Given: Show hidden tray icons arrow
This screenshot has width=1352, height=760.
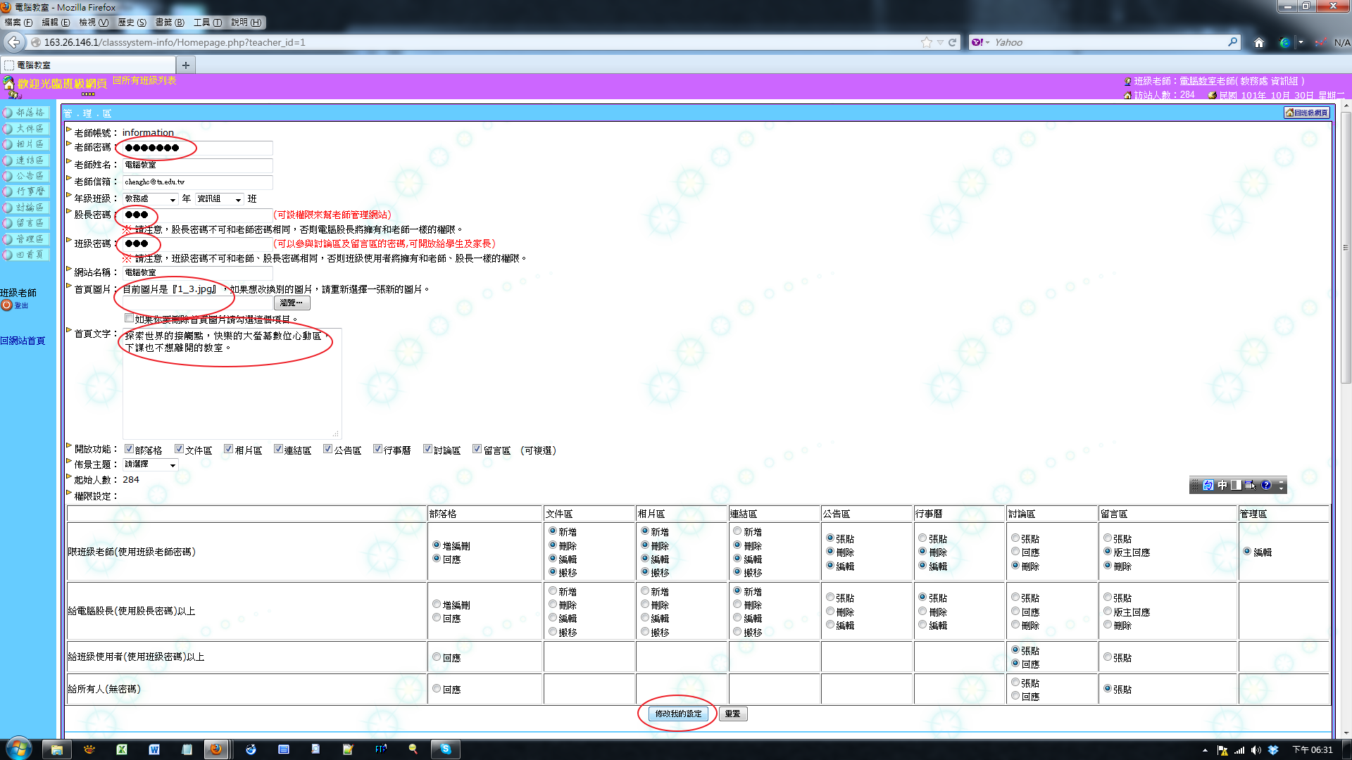Looking at the screenshot, I should [1205, 750].
